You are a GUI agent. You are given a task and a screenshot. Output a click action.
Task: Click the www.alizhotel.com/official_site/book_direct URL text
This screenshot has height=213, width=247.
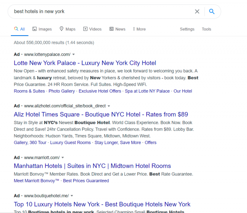point(65,106)
